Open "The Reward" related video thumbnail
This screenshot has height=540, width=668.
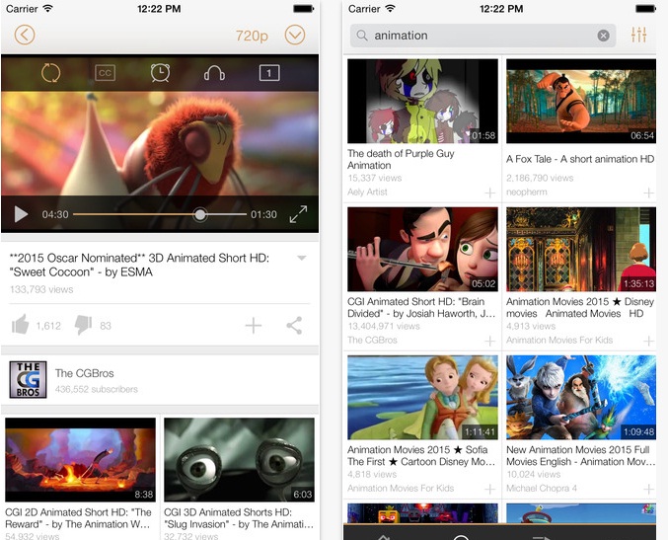81,459
